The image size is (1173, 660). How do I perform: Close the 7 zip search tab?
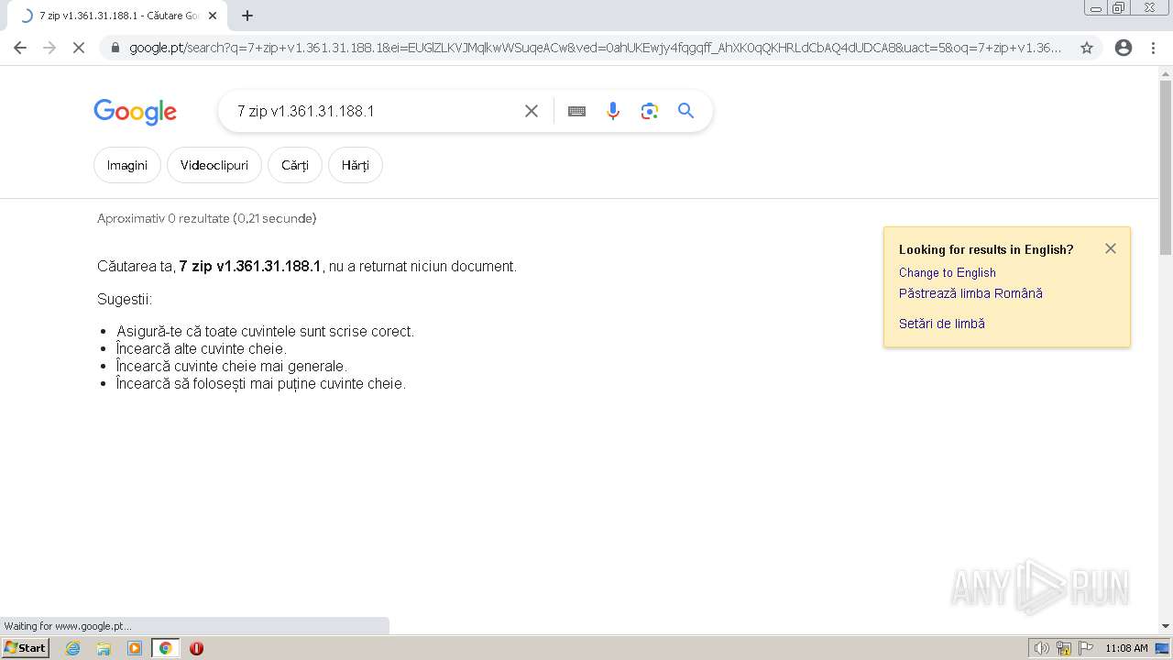click(x=213, y=16)
